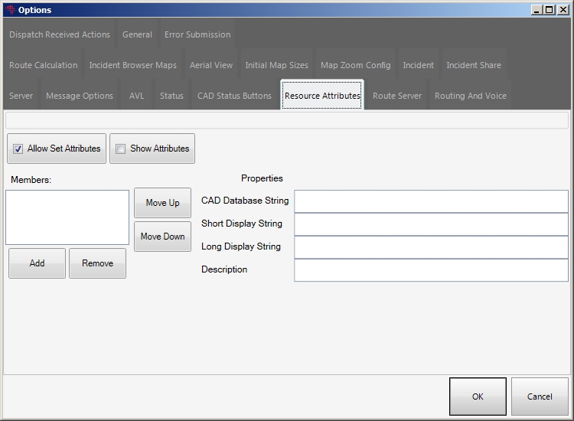This screenshot has height=421, width=574.
Task: Click the Options window app icon
Action: pyautogui.click(x=11, y=10)
